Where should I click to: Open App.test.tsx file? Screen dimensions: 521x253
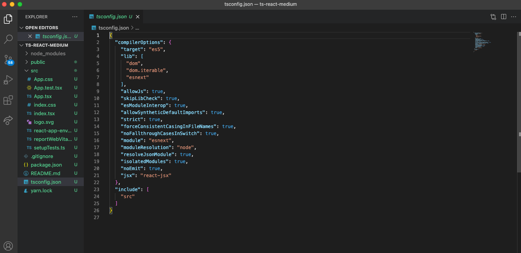(x=51, y=88)
